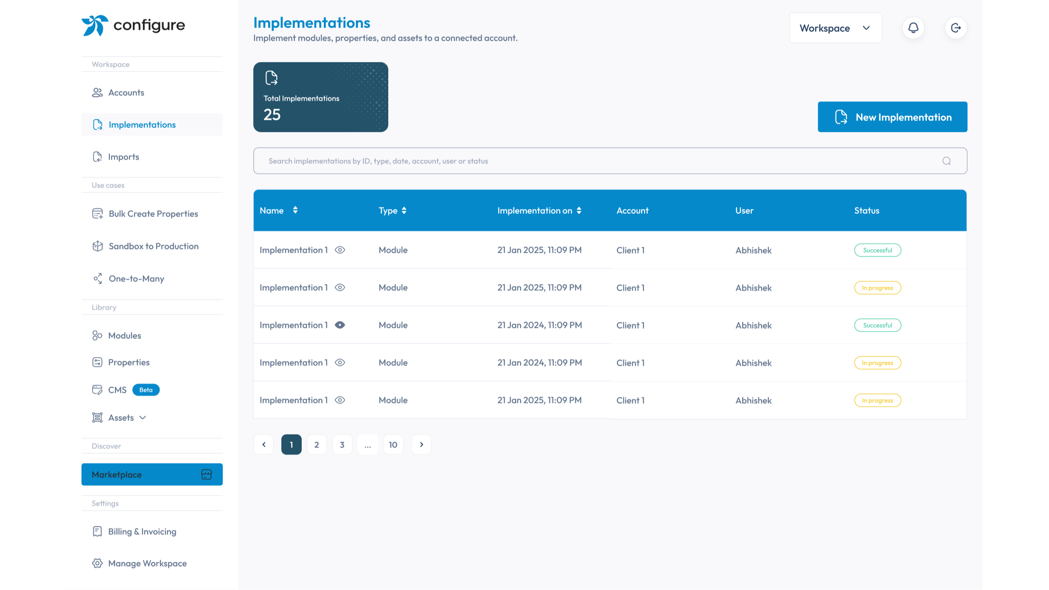Viewport: 1049px width, 590px height.
Task: Expand the Assets section chevron
Action: 143,417
